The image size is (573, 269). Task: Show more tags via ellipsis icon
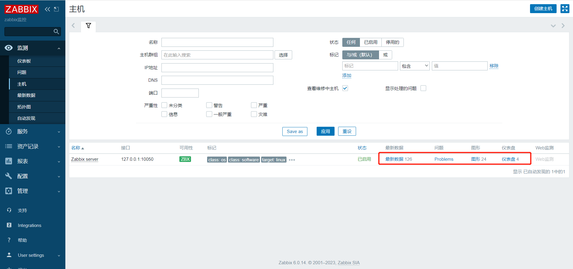(292, 160)
